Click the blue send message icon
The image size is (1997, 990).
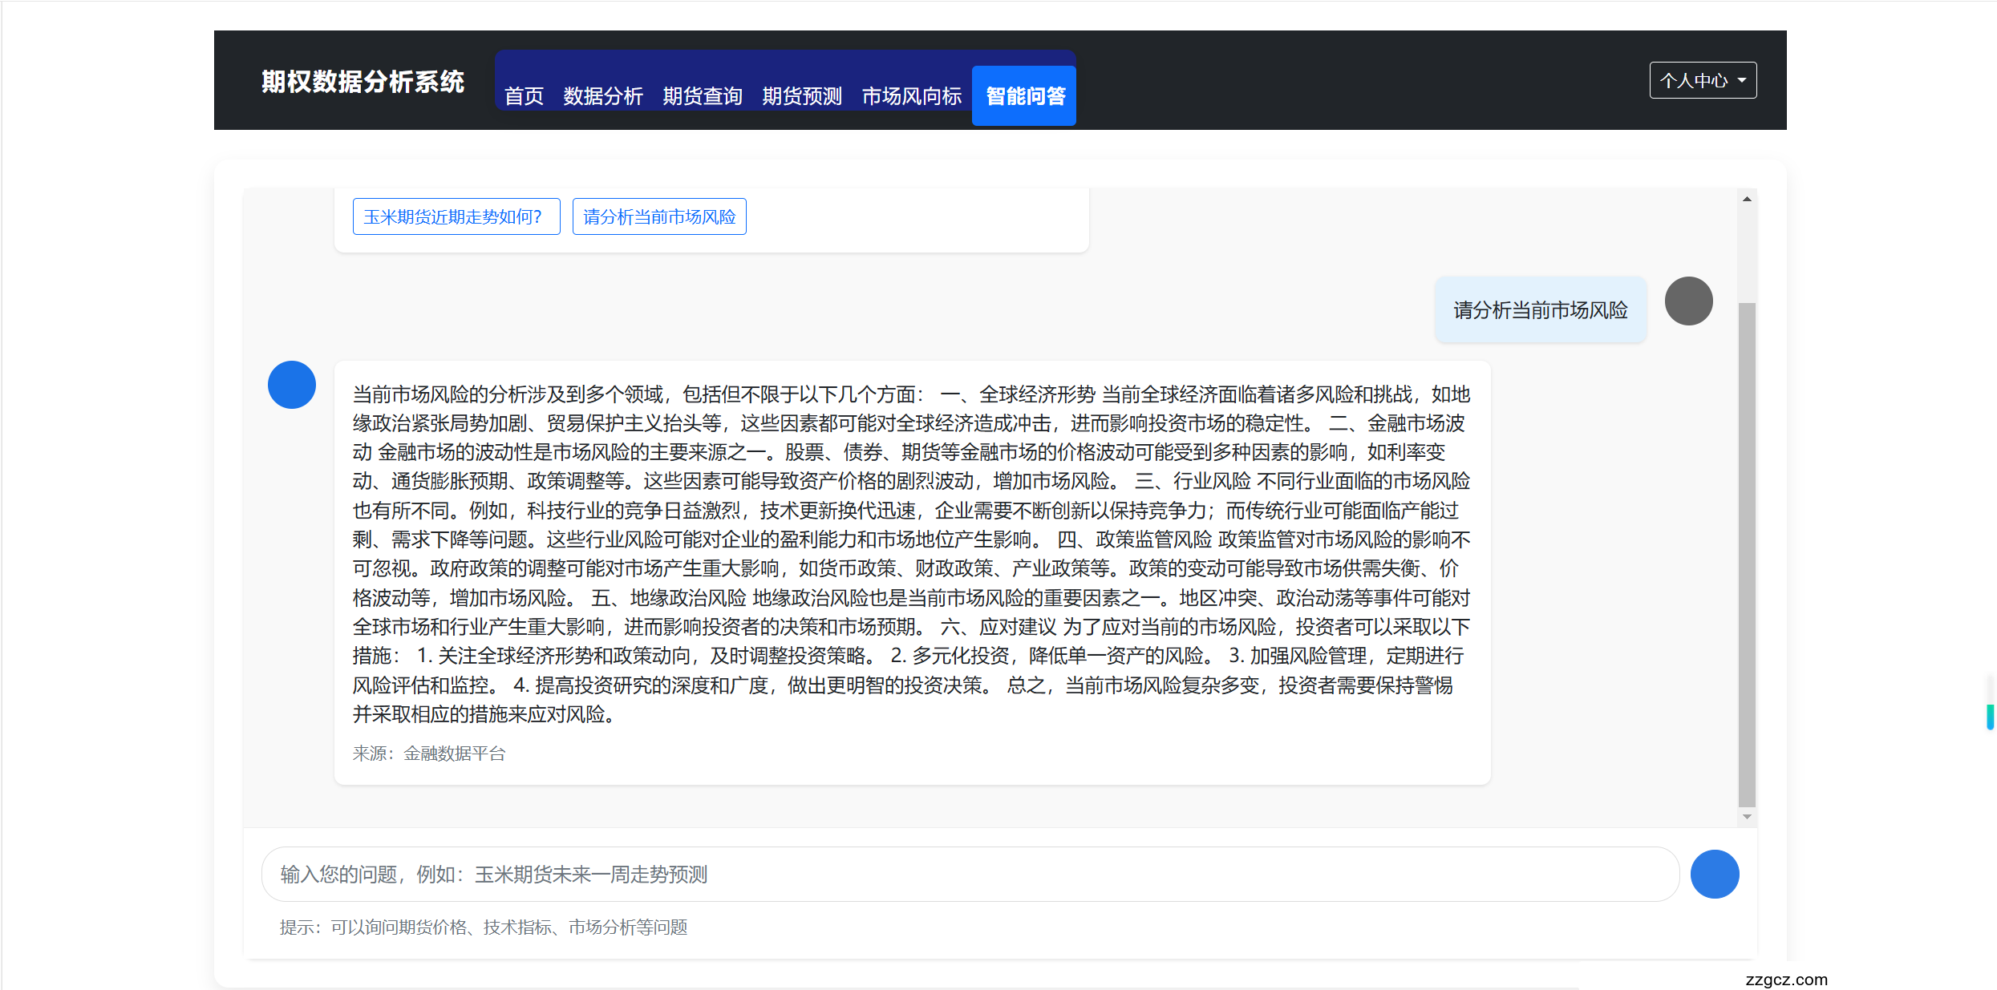(x=1715, y=874)
